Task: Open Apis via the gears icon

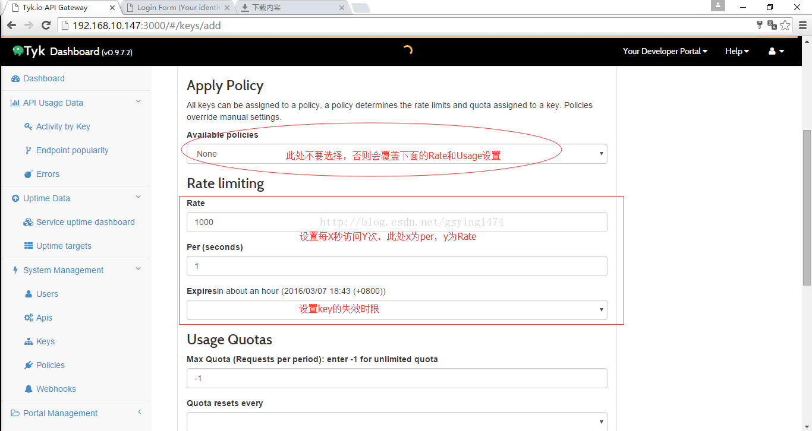Action: (28, 318)
